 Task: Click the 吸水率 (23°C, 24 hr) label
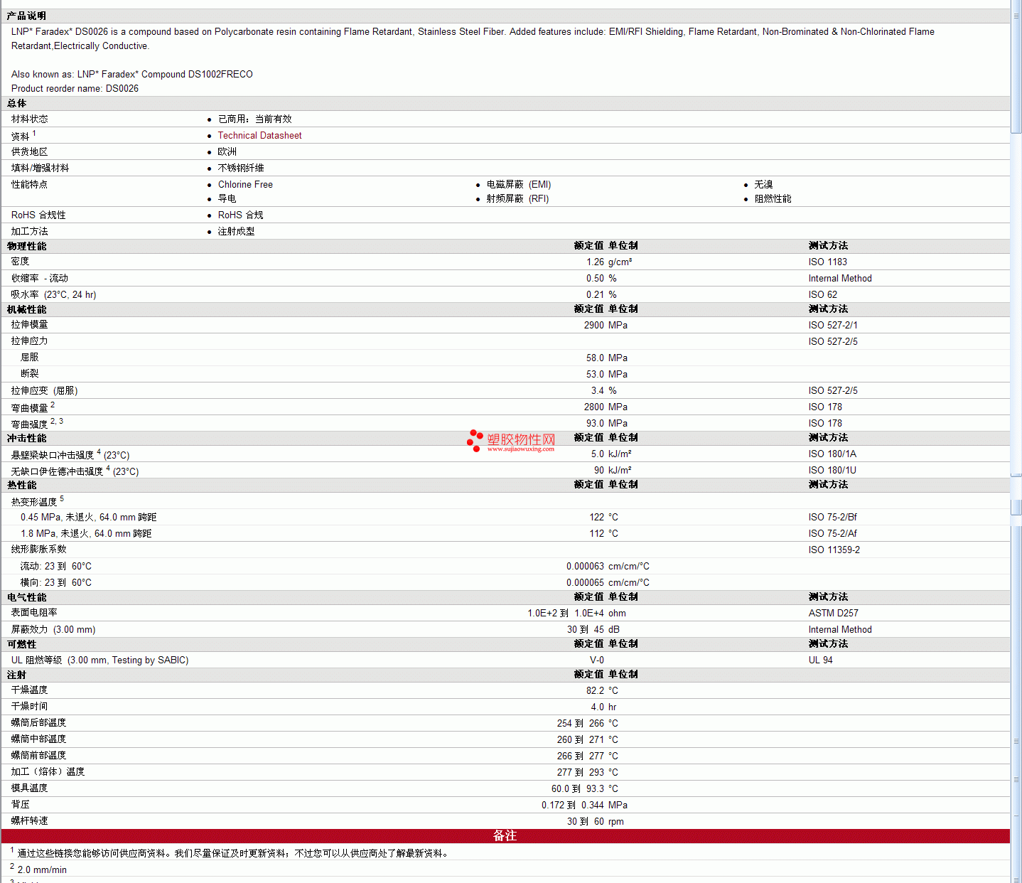53,294
